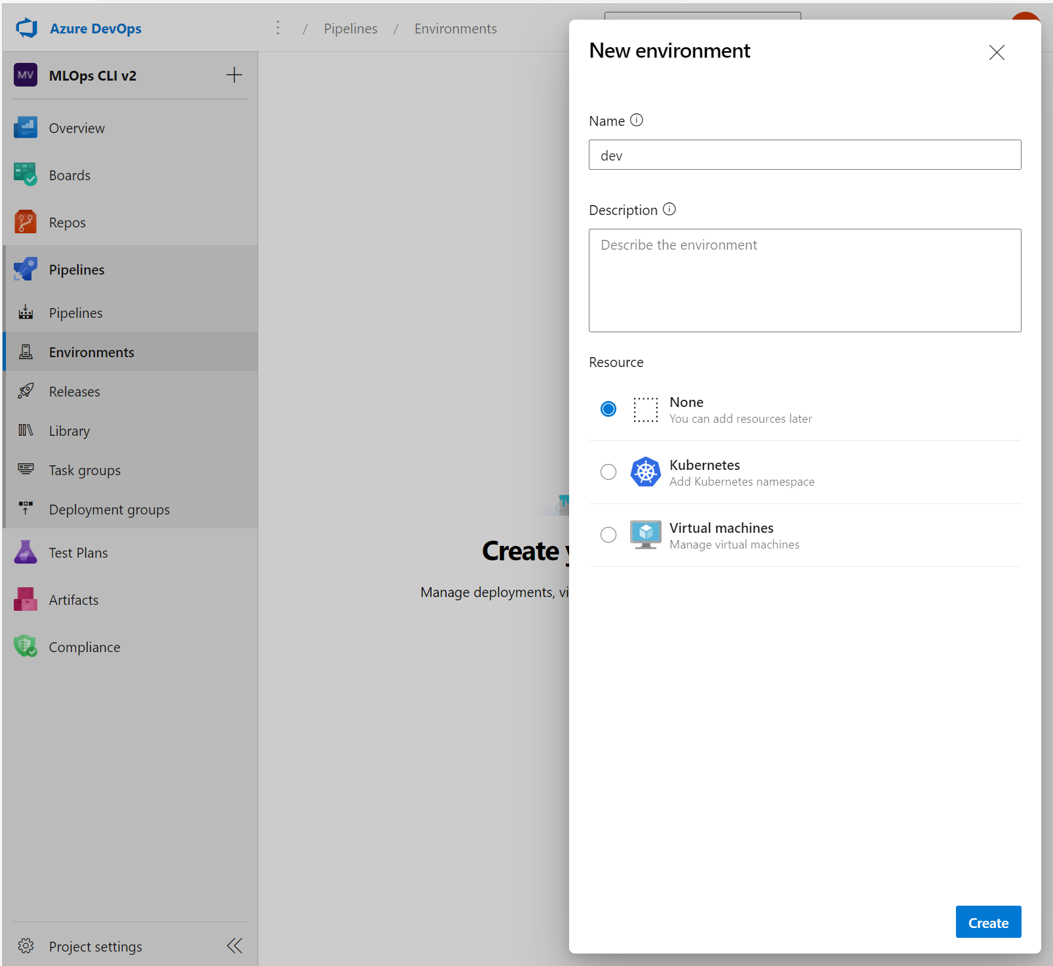Select the Test Plans flask icon
Image resolution: width=1053 pixels, height=966 pixels.
point(25,552)
